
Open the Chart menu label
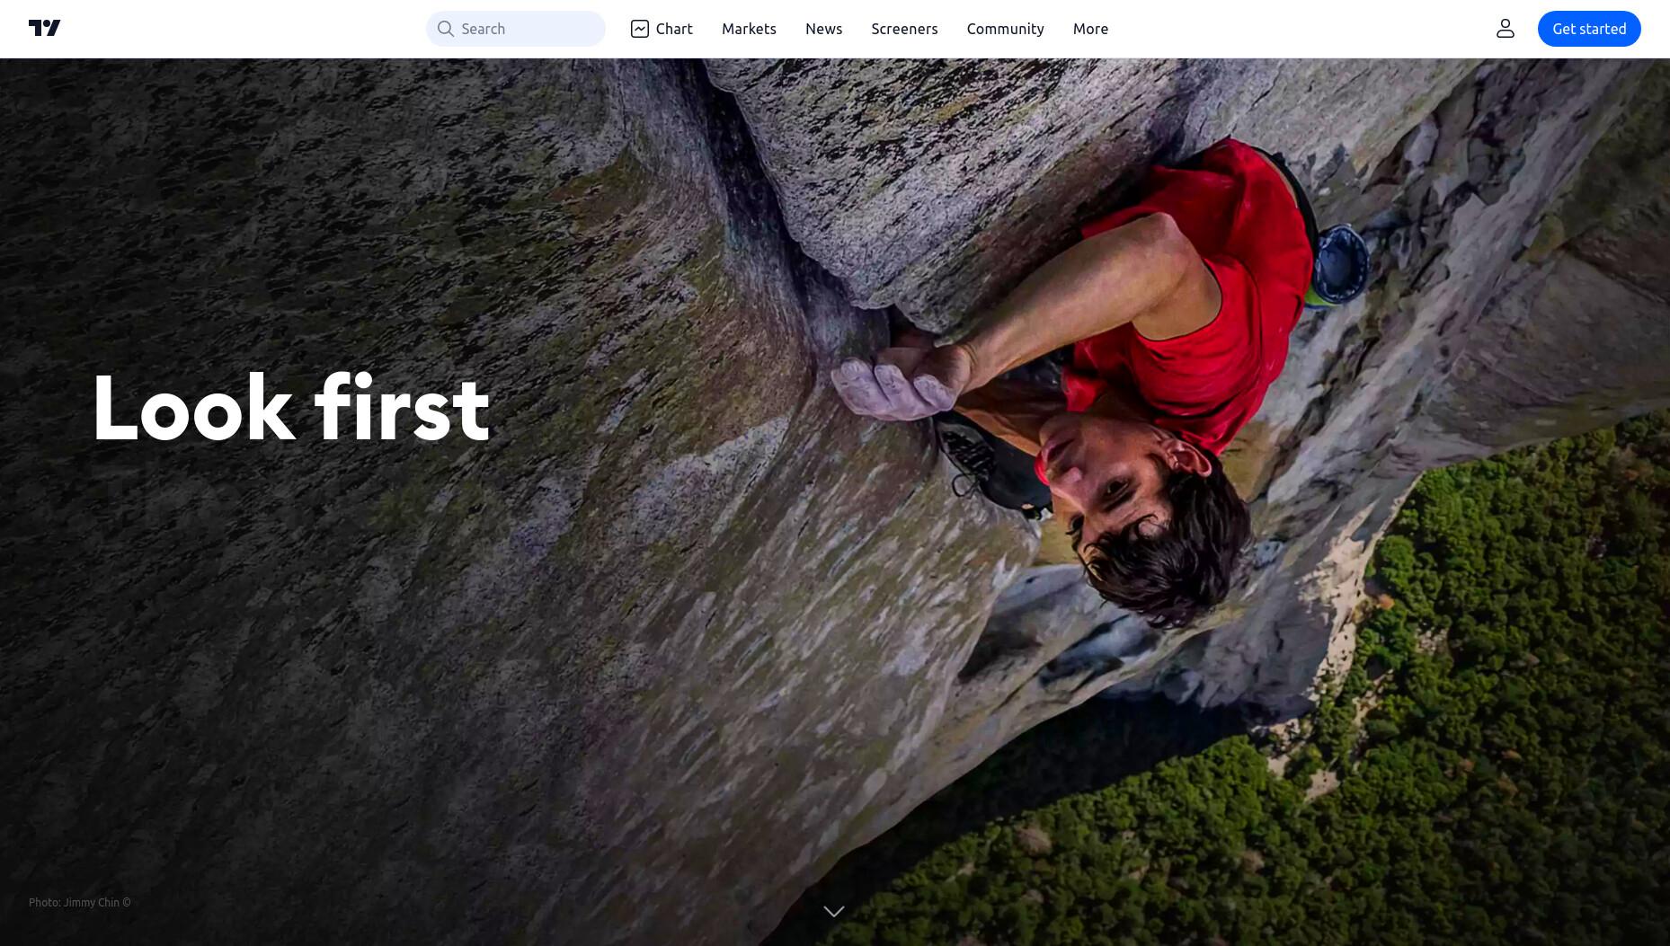click(x=674, y=29)
